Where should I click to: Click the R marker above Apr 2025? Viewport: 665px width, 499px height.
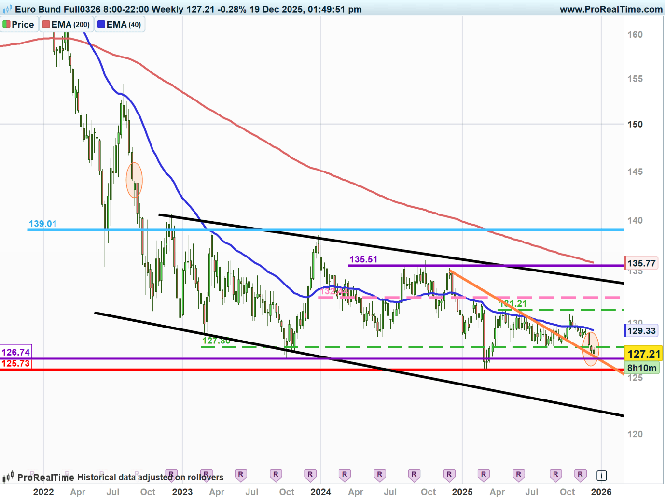(x=484, y=474)
